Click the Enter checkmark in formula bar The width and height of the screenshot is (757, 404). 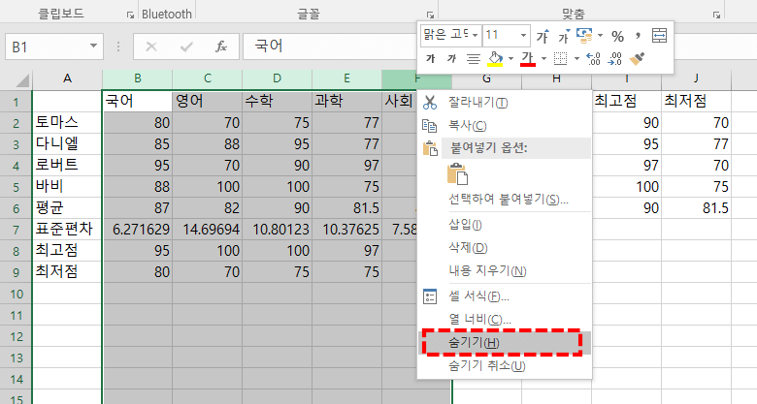pyautogui.click(x=186, y=47)
